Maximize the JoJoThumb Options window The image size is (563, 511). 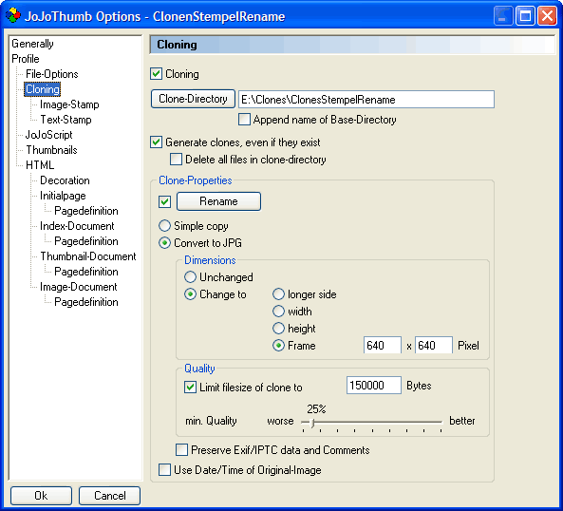pyautogui.click(x=525, y=16)
